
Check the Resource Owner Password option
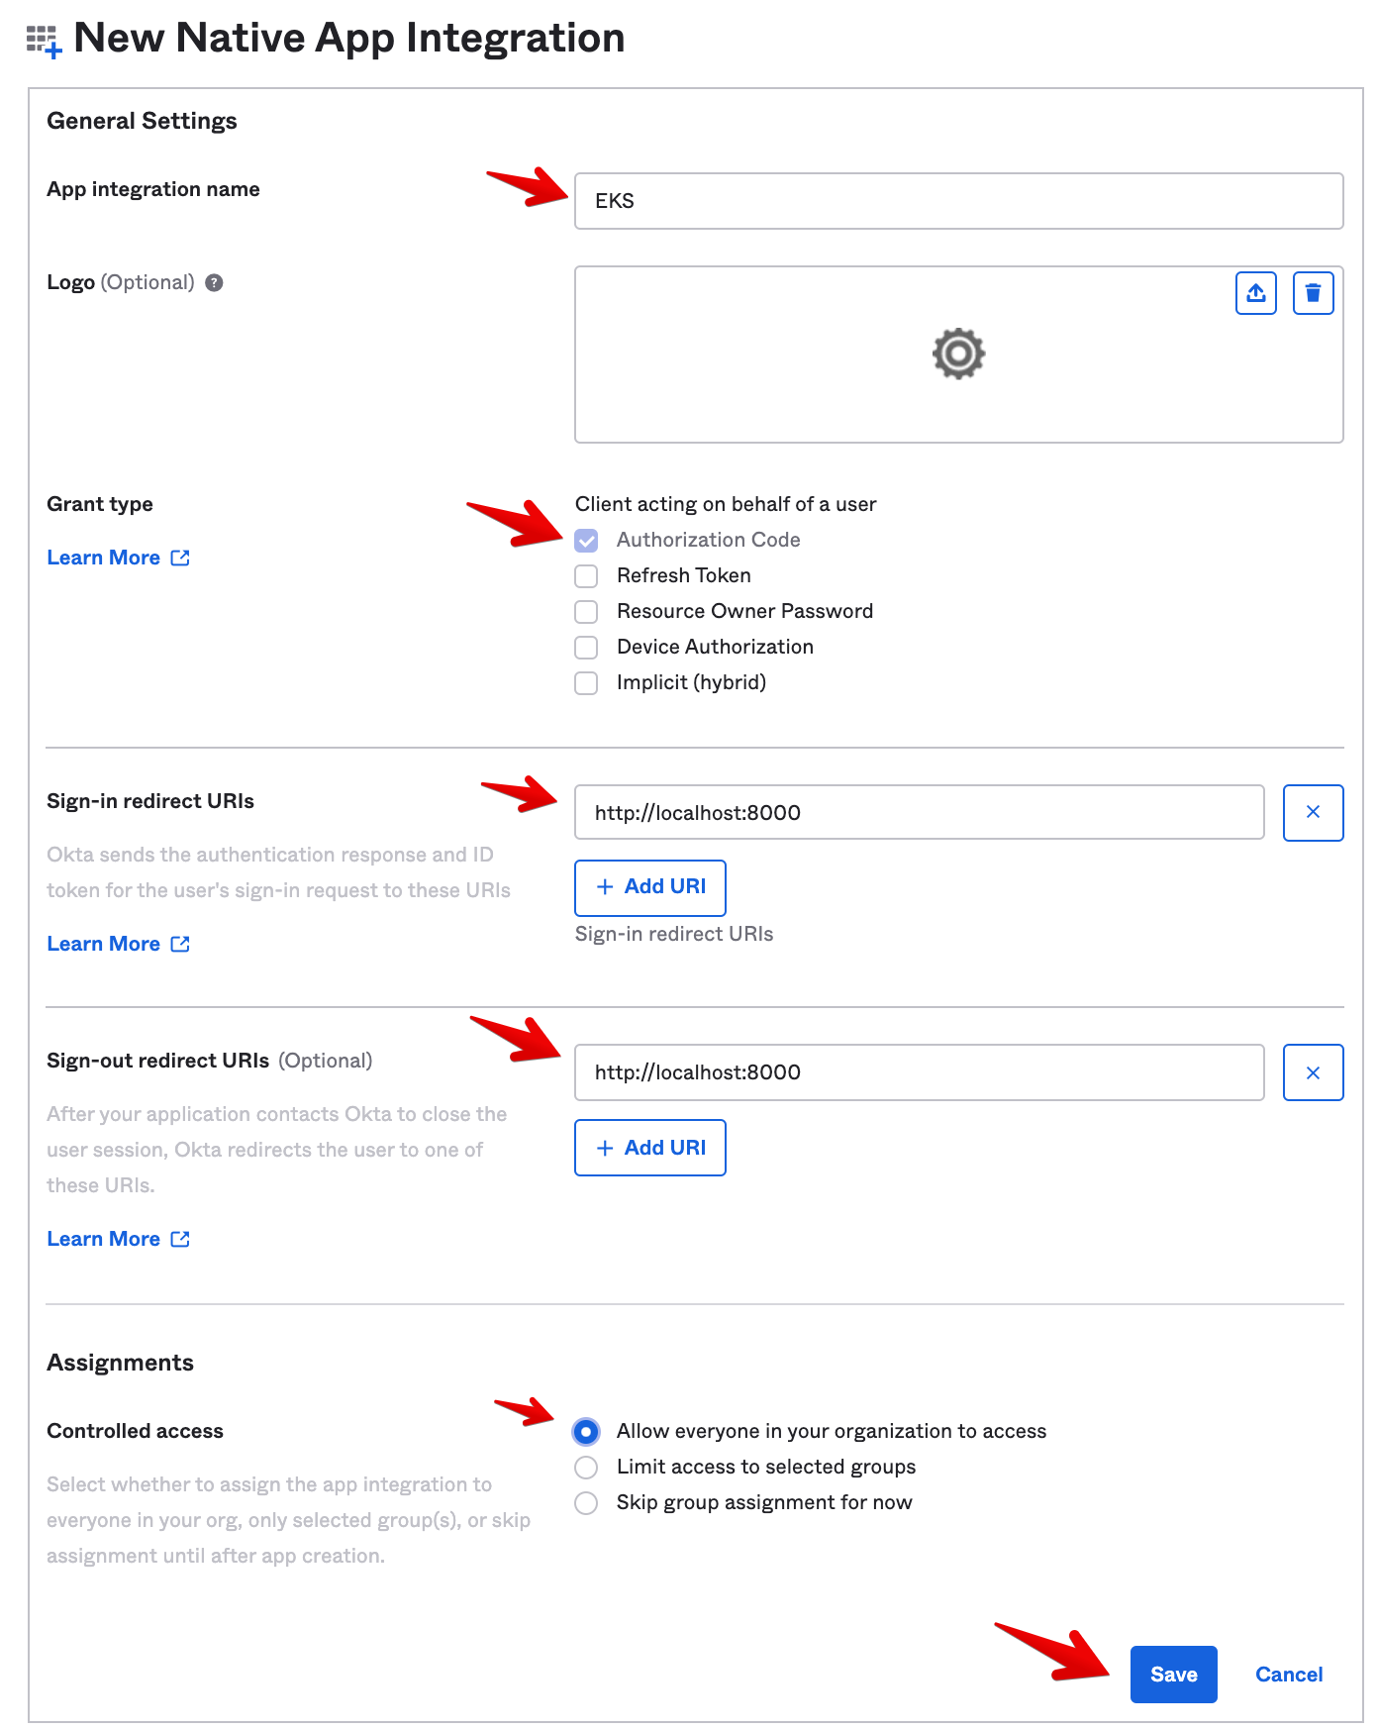(x=587, y=612)
